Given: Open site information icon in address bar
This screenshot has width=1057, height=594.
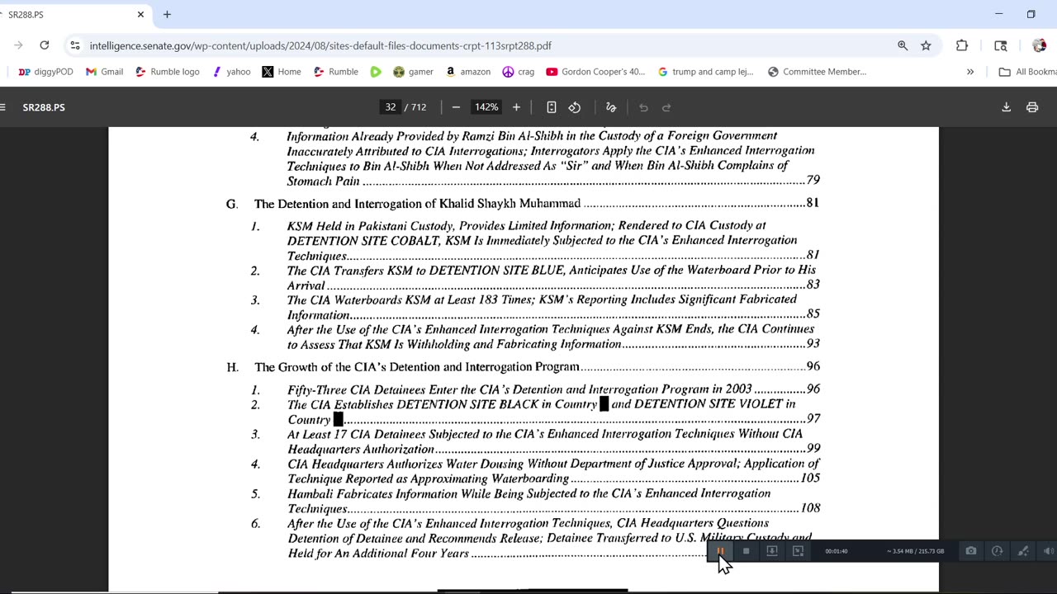Looking at the screenshot, I should coord(75,45).
